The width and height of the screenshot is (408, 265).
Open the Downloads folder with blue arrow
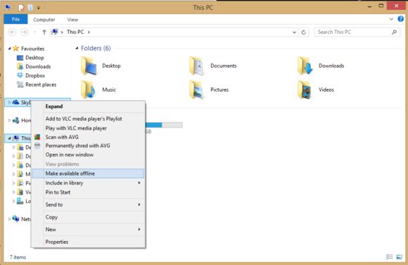[x=305, y=66]
